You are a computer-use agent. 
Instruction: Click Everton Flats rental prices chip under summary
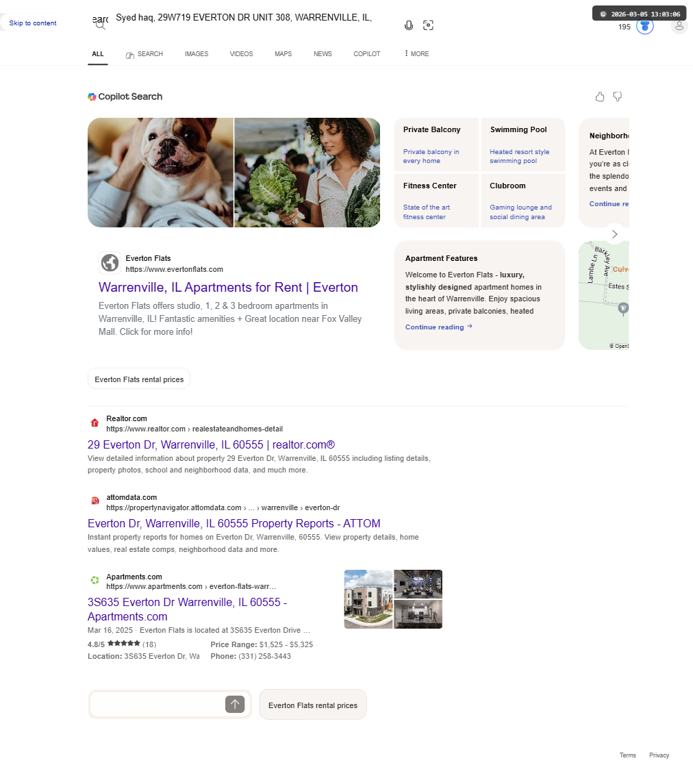[x=139, y=379]
